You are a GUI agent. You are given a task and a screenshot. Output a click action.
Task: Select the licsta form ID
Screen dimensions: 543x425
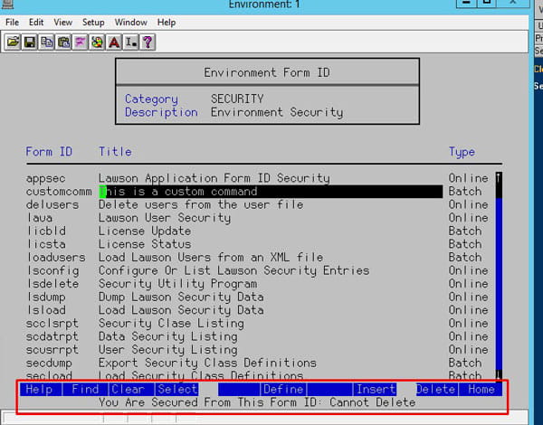click(x=46, y=244)
